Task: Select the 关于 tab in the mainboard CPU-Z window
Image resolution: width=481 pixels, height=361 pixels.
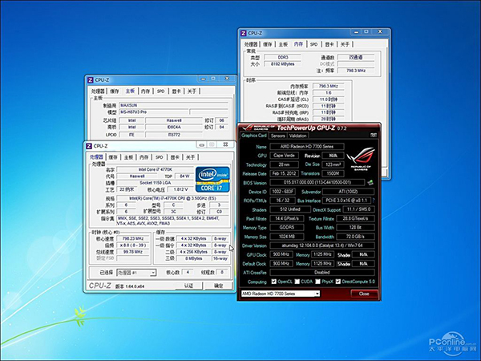Action: (192, 91)
